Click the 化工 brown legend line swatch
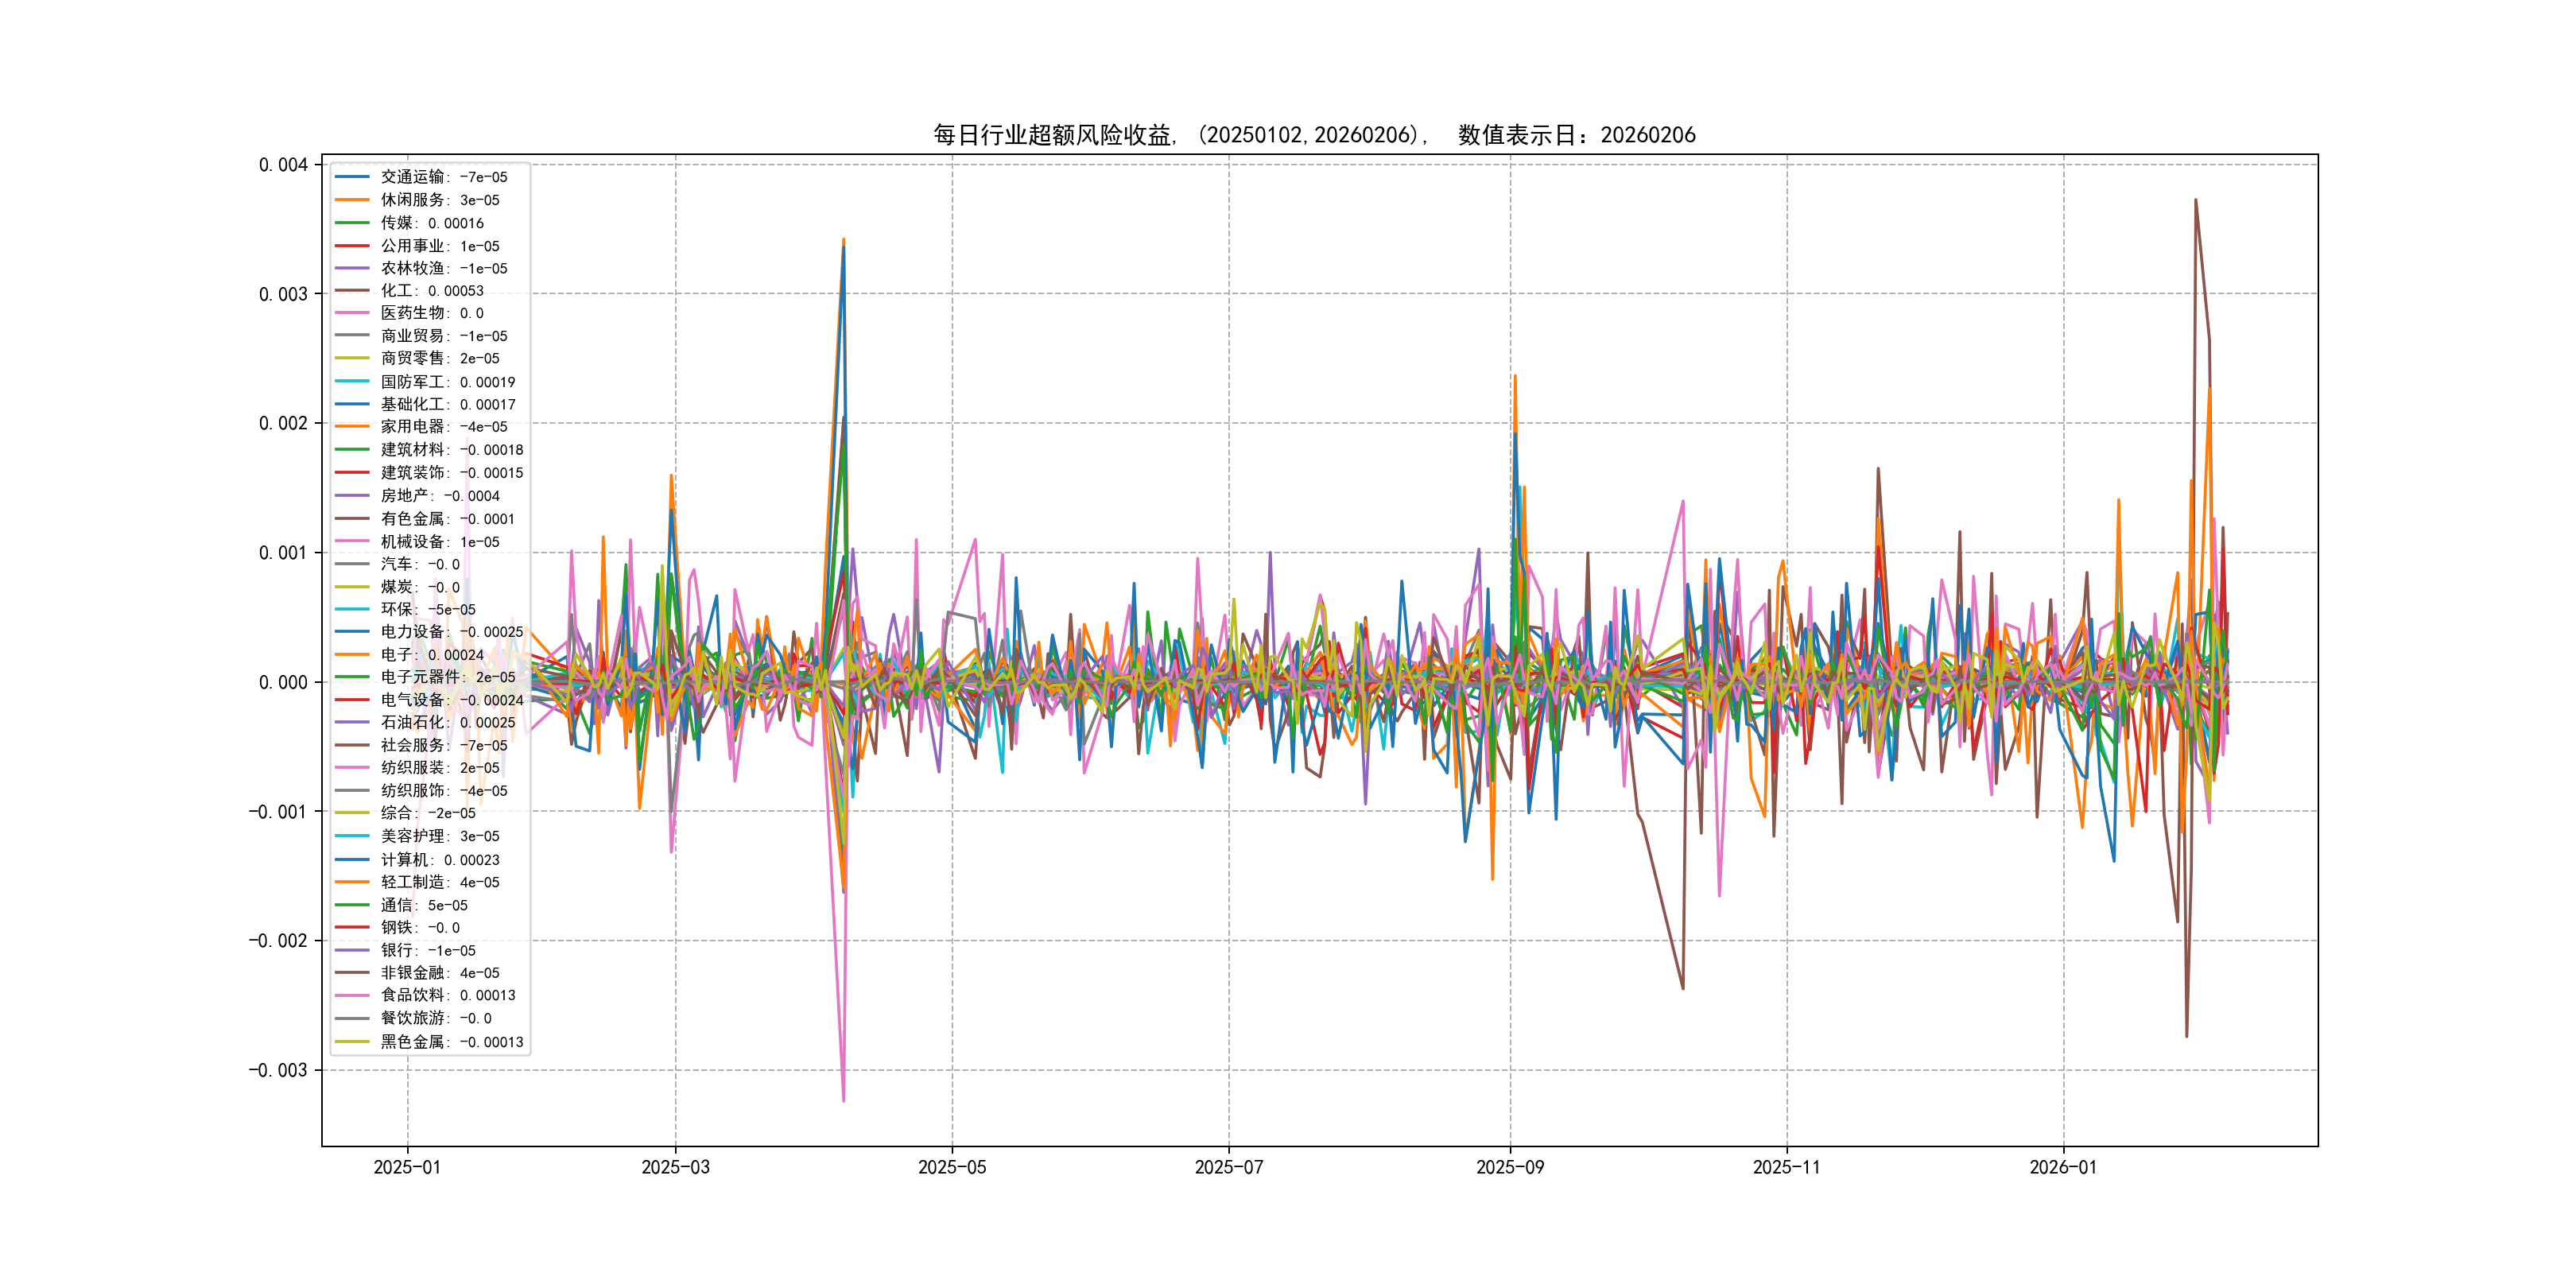This screenshot has width=2576, height=1288. 352,291
